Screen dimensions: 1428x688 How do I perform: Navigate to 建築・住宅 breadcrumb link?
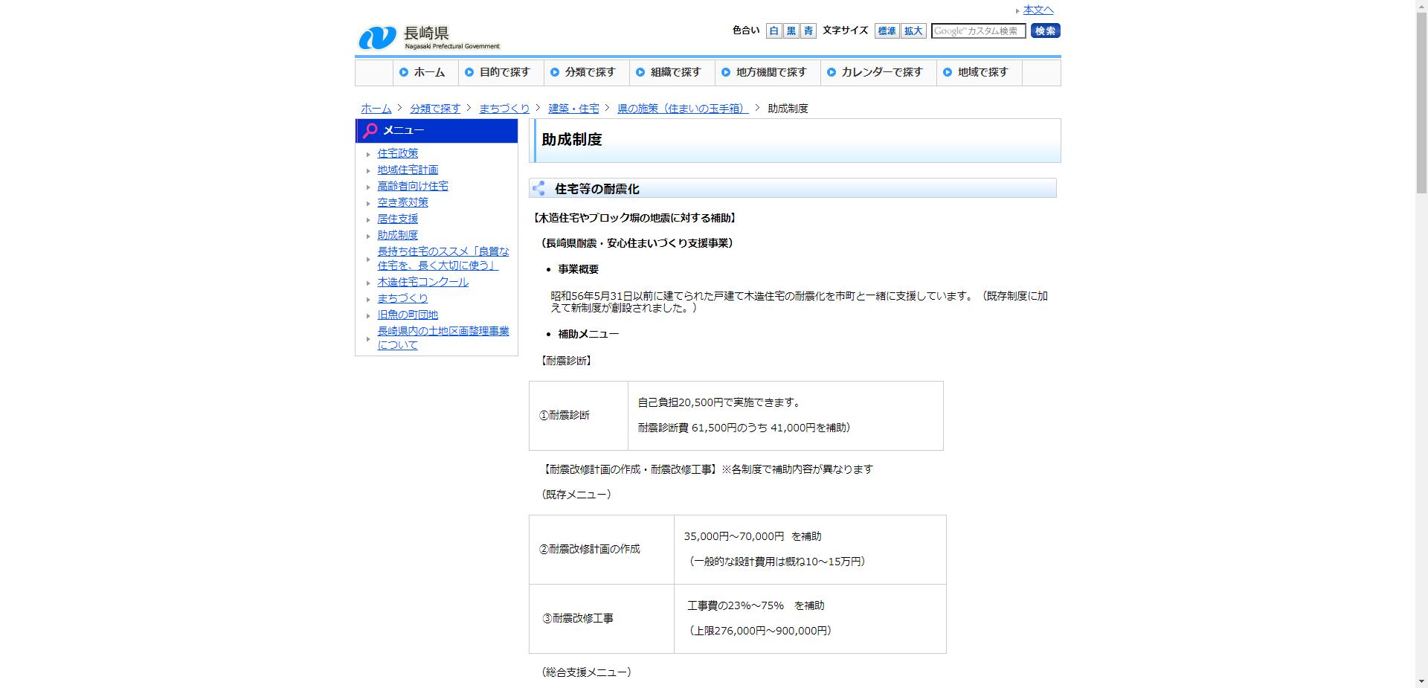pyautogui.click(x=572, y=108)
